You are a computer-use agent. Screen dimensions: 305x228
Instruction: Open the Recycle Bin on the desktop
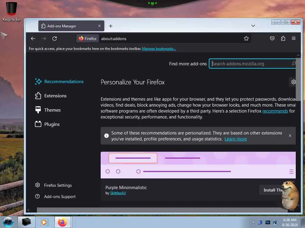pyautogui.click(x=12, y=11)
